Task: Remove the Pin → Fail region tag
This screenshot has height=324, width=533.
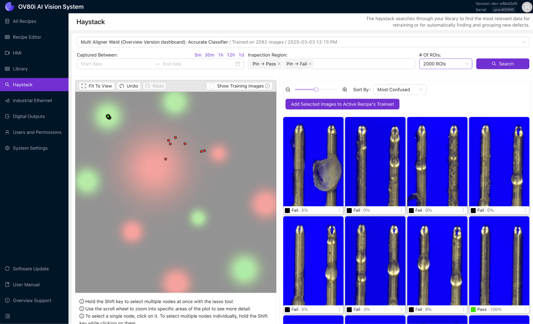Action: [310, 64]
